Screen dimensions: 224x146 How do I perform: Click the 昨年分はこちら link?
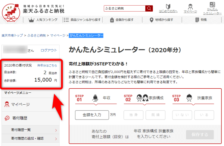tap(47, 66)
